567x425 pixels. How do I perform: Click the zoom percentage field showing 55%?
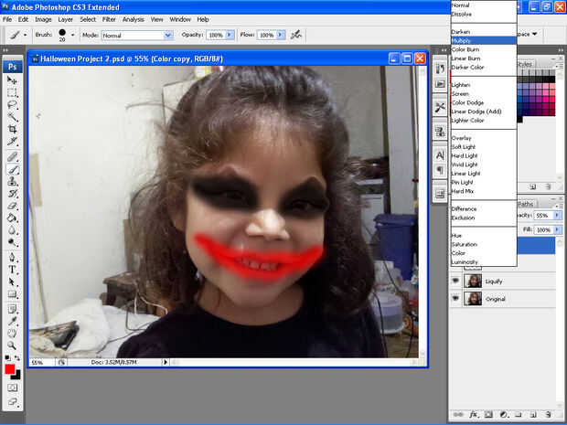(41, 362)
